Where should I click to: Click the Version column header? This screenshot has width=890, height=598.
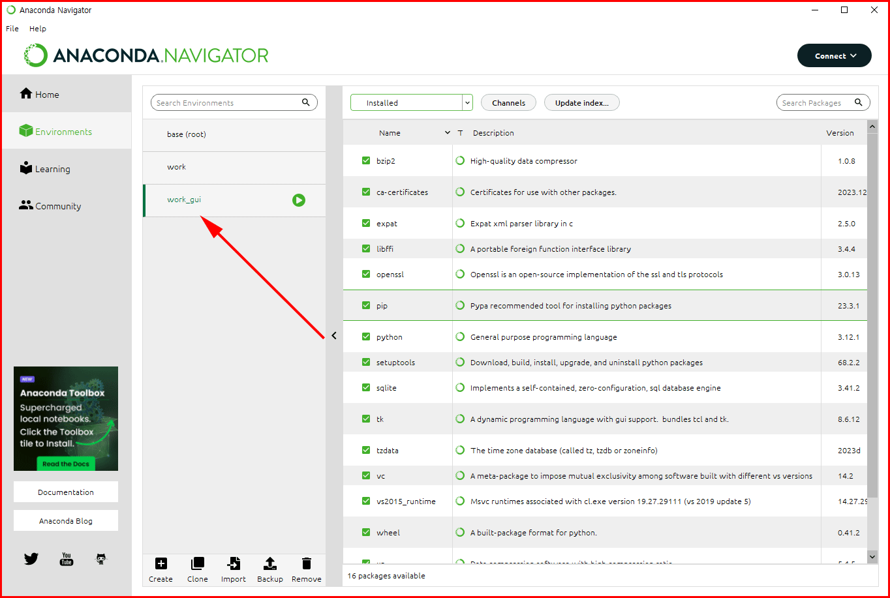pos(840,133)
